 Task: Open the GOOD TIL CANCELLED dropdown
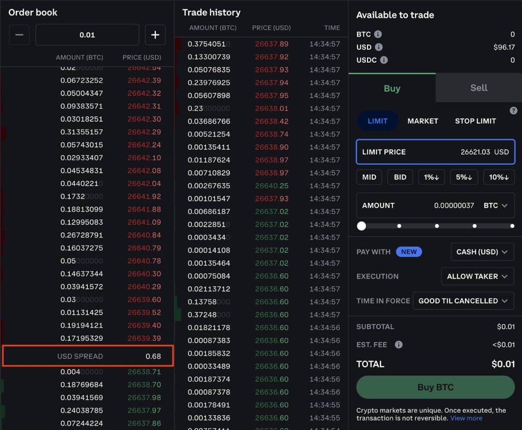(463, 301)
